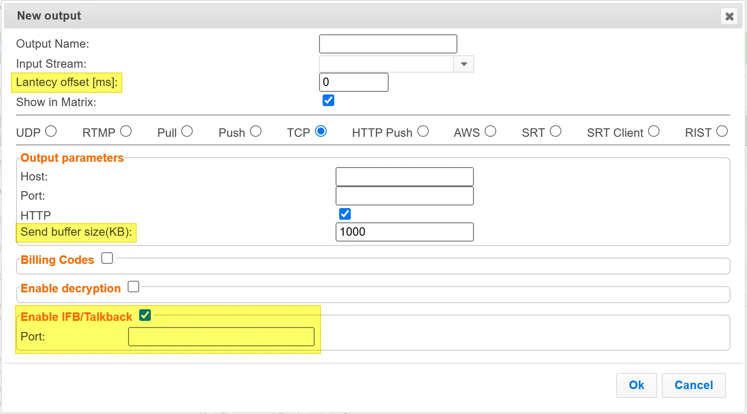Screen dimensions: 747x414
Task: Click the Output parameters Port field
Action: tap(404, 196)
